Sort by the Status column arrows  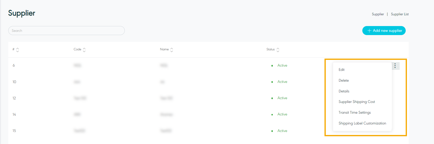click(278, 50)
